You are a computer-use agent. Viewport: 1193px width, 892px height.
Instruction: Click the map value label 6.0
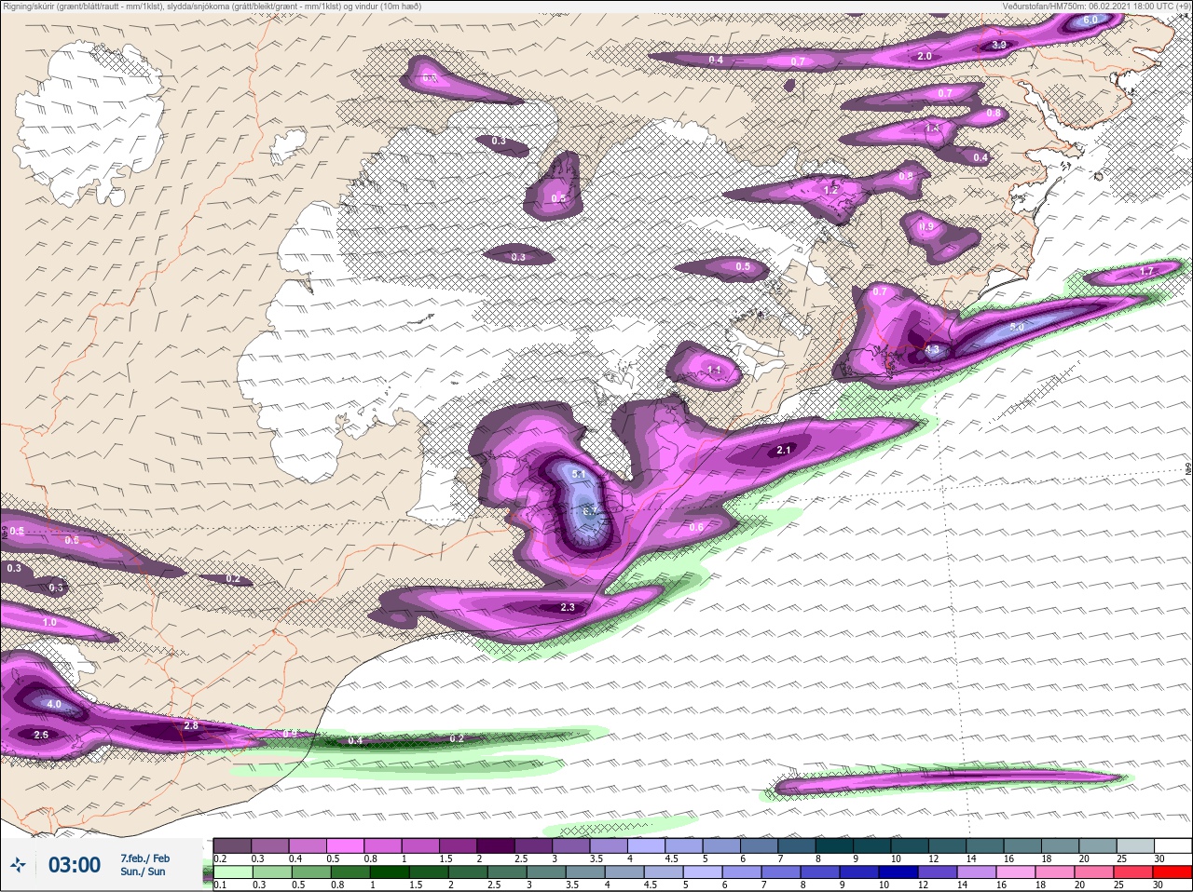click(1090, 20)
